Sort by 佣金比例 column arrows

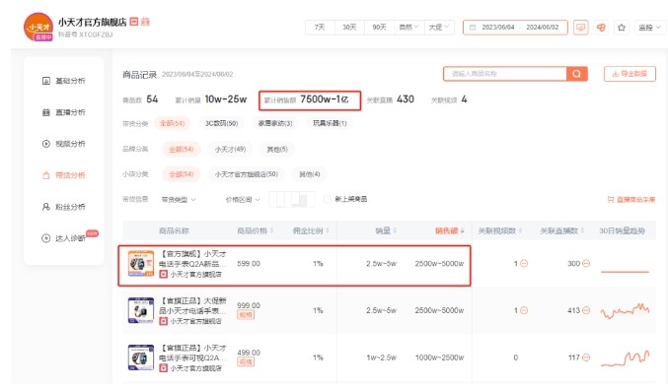tap(328, 230)
